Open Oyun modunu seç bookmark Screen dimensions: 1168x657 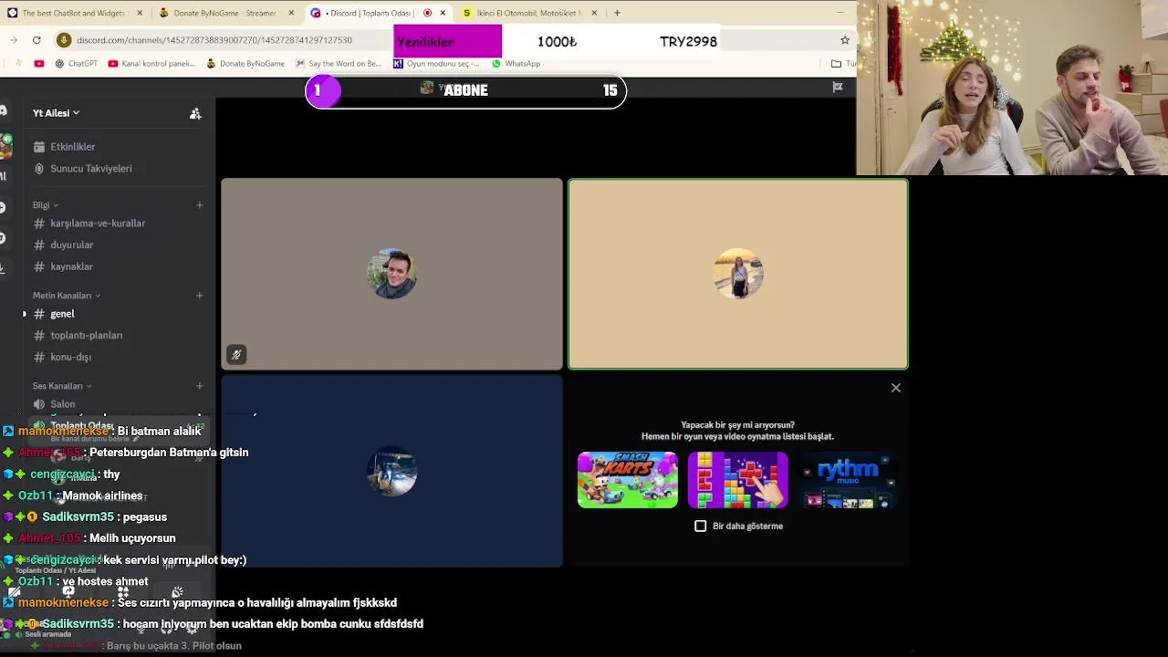pos(436,64)
